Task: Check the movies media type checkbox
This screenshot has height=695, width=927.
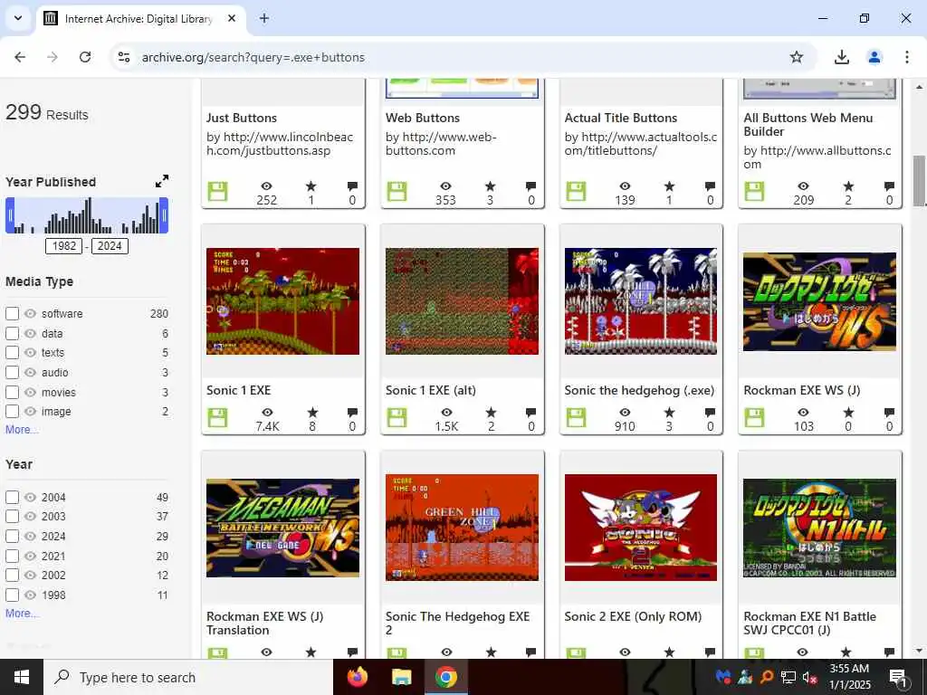Action: [x=12, y=392]
